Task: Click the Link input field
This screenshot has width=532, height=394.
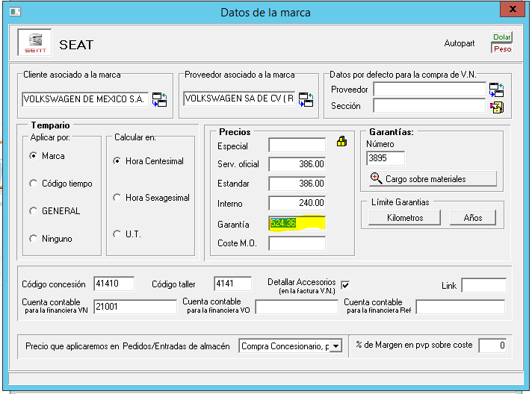Action: [x=484, y=285]
